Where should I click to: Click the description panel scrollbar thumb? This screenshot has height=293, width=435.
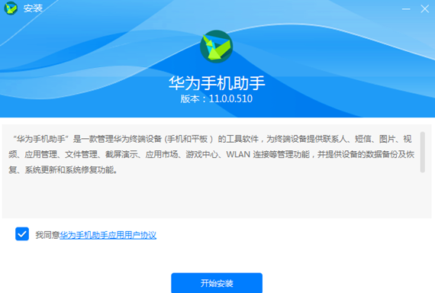(423, 152)
